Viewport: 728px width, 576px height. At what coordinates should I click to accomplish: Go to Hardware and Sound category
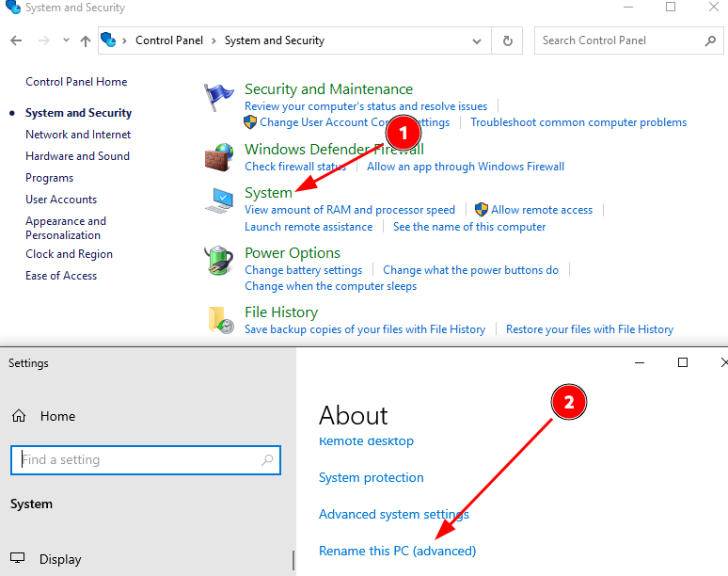[x=77, y=156]
